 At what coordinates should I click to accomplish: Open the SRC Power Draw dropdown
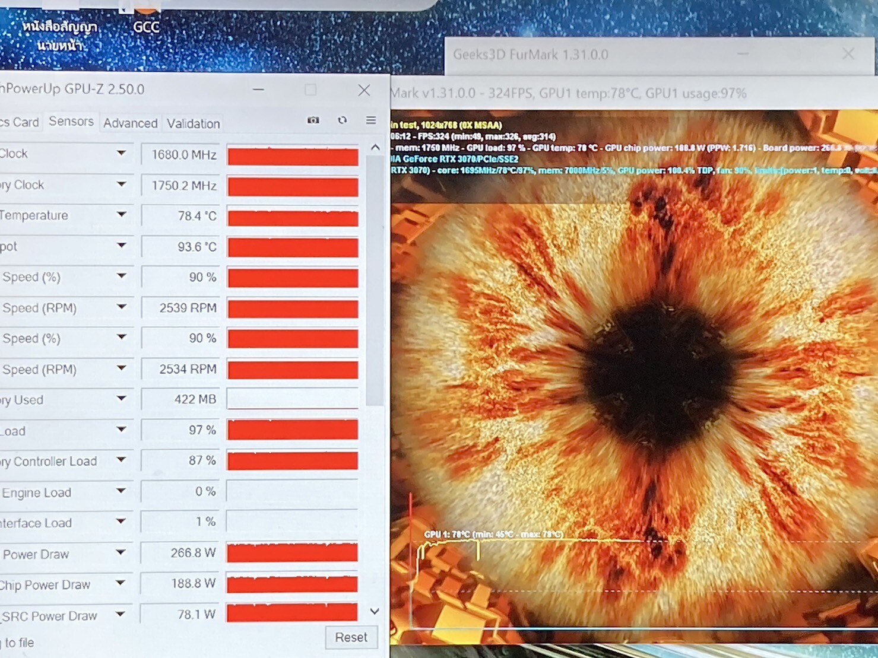coord(121,614)
